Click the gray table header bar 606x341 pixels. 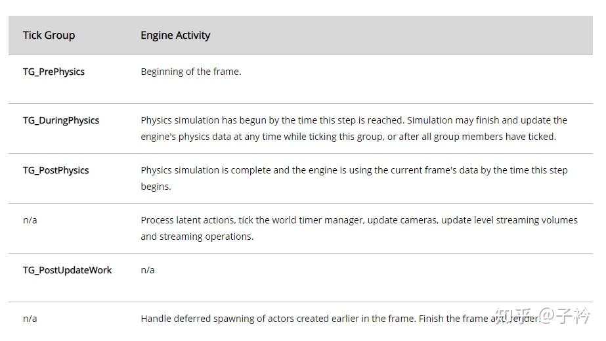click(x=394, y=35)
